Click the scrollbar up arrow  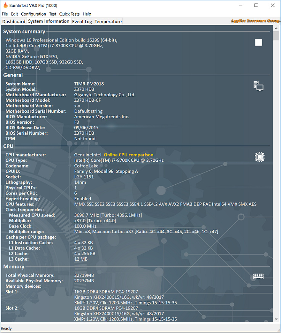(276, 28)
